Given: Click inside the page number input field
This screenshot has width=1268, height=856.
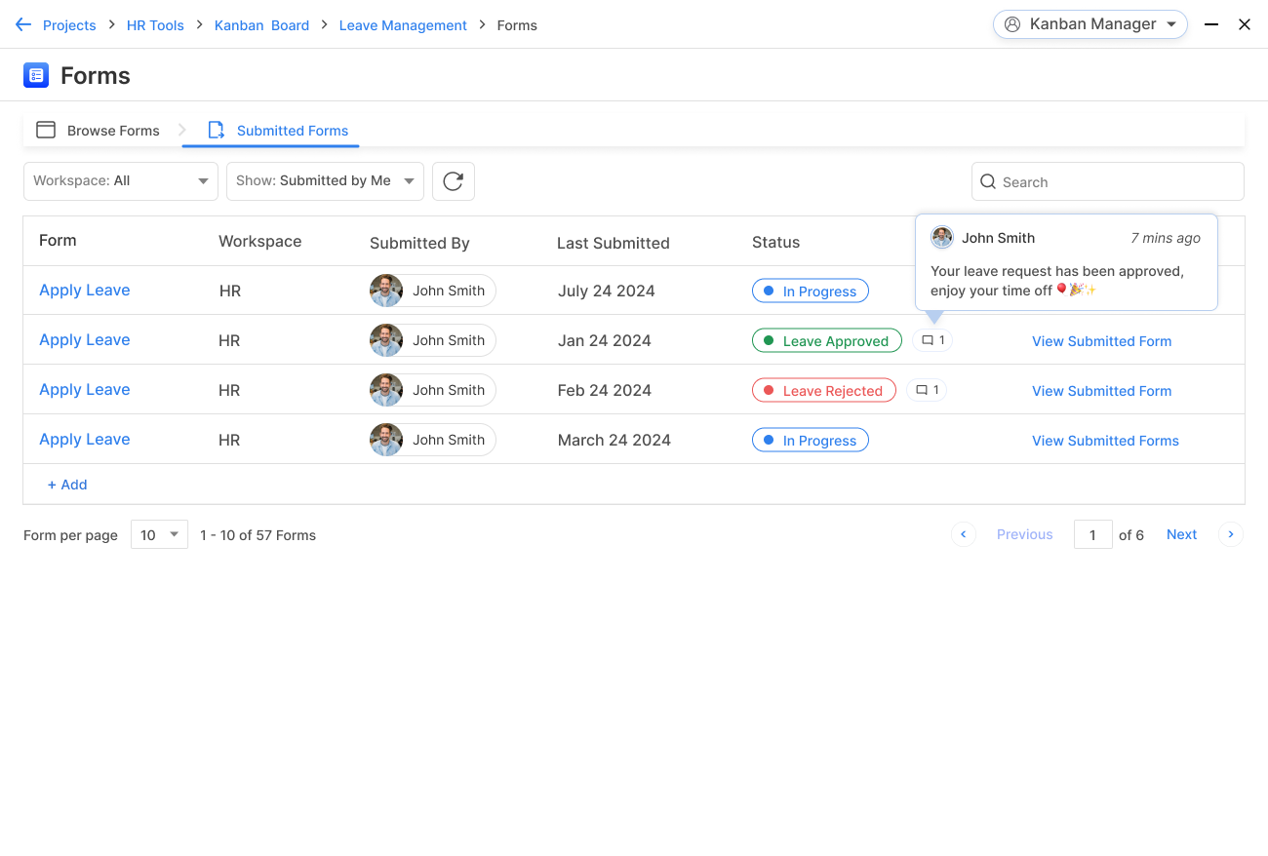Looking at the screenshot, I should coord(1092,534).
